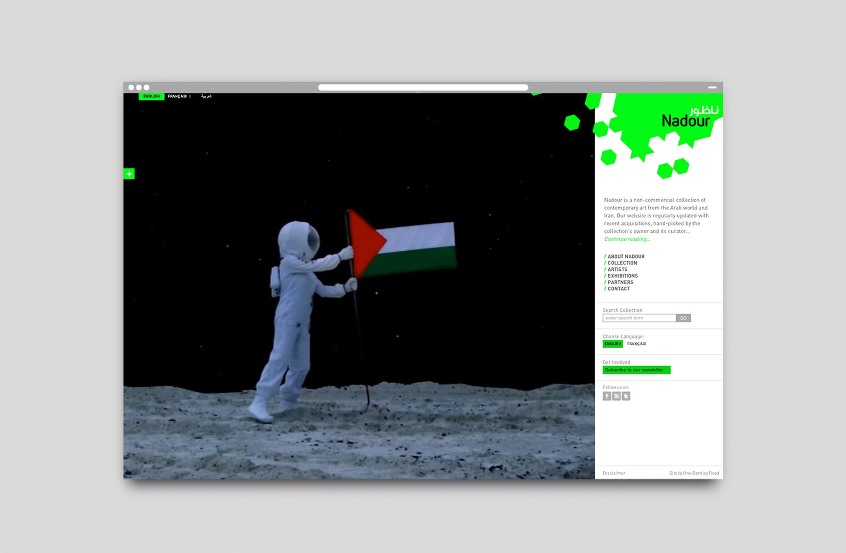This screenshot has width=846, height=553.
Task: Expand the green plus button on left edge
Action: coord(129,174)
